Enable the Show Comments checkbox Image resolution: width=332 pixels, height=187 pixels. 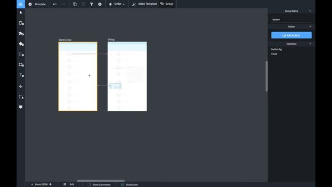[x=89, y=184]
